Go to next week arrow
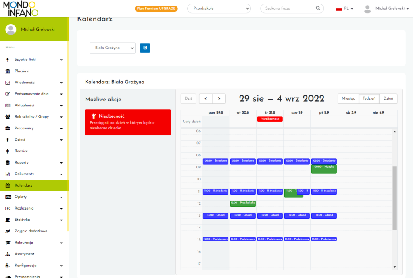Screen dimensions: 413x278 click(219, 99)
